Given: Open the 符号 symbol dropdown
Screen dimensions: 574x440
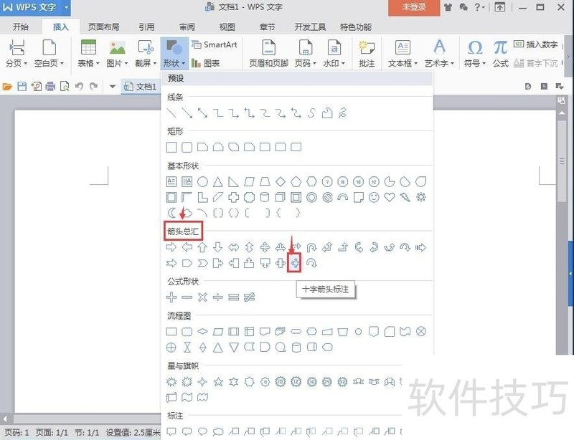Looking at the screenshot, I should (475, 54).
